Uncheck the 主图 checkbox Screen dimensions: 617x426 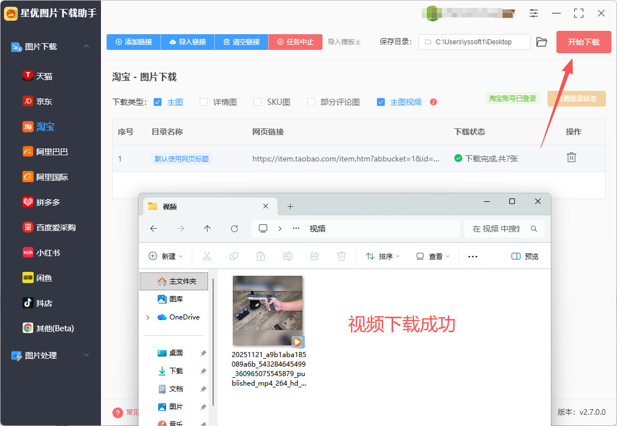point(158,102)
